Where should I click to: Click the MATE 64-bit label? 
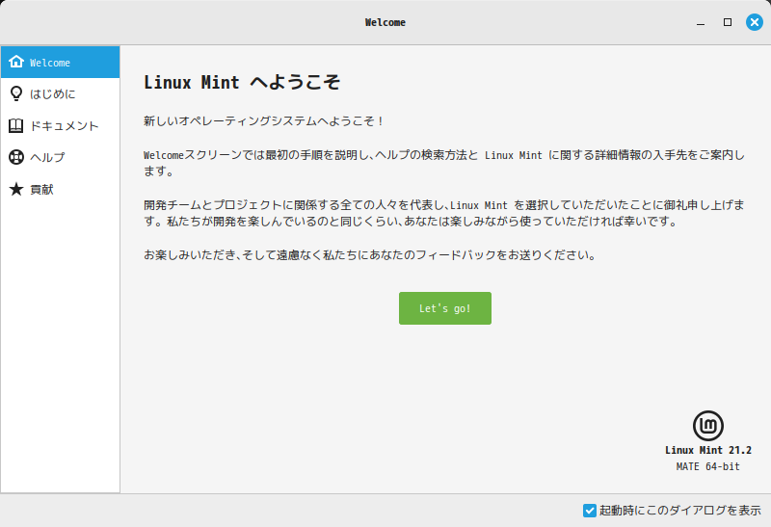point(708,466)
